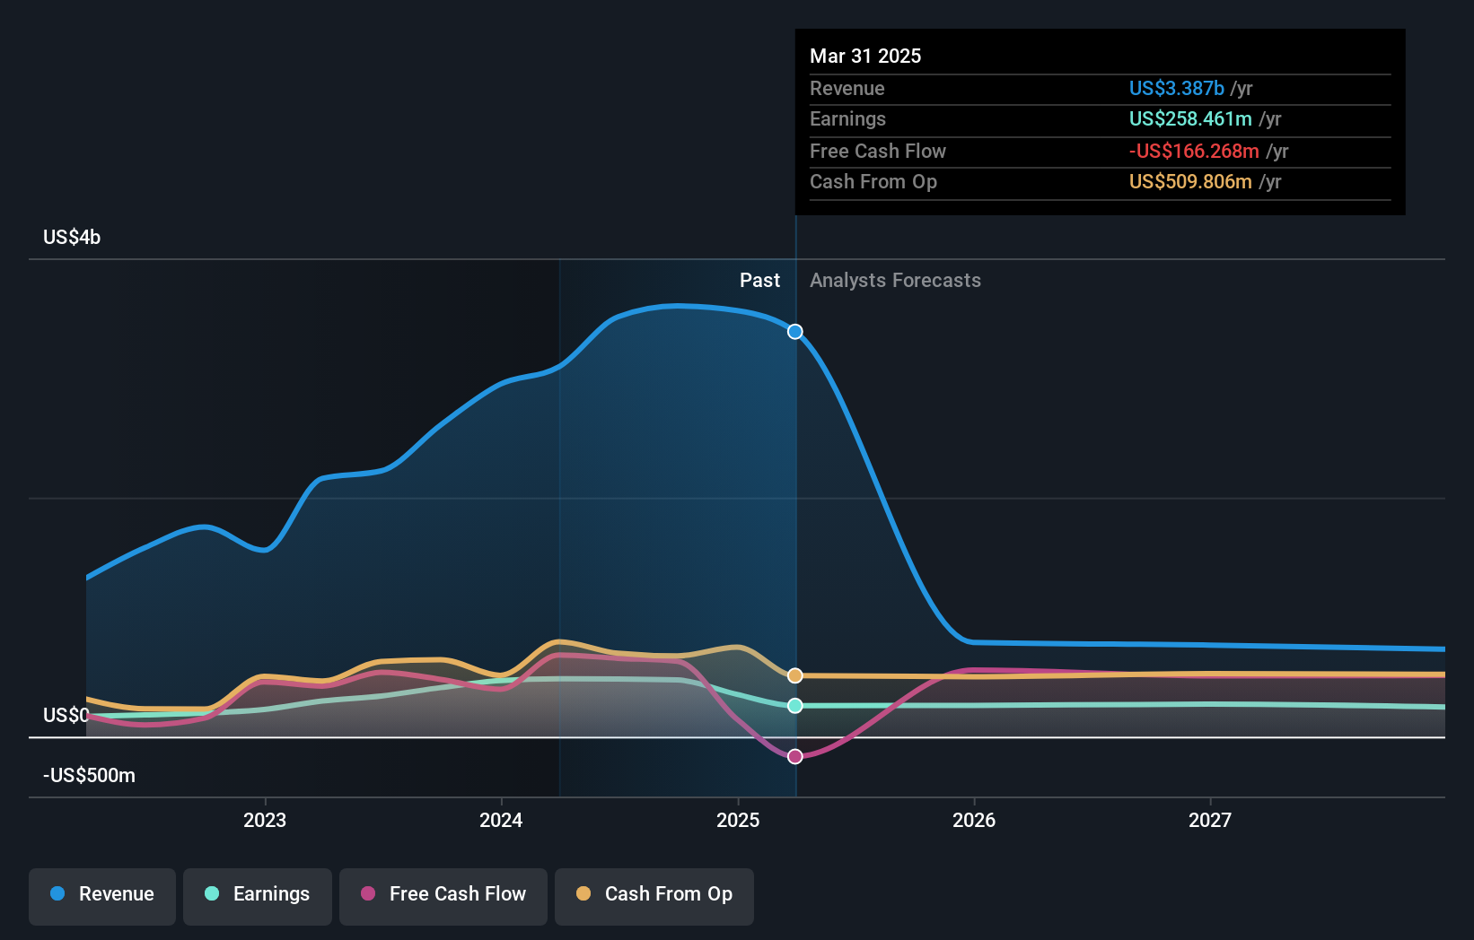This screenshot has width=1474, height=940.
Task: Click the pink Free Cash Flow dip marker
Action: coord(794,756)
